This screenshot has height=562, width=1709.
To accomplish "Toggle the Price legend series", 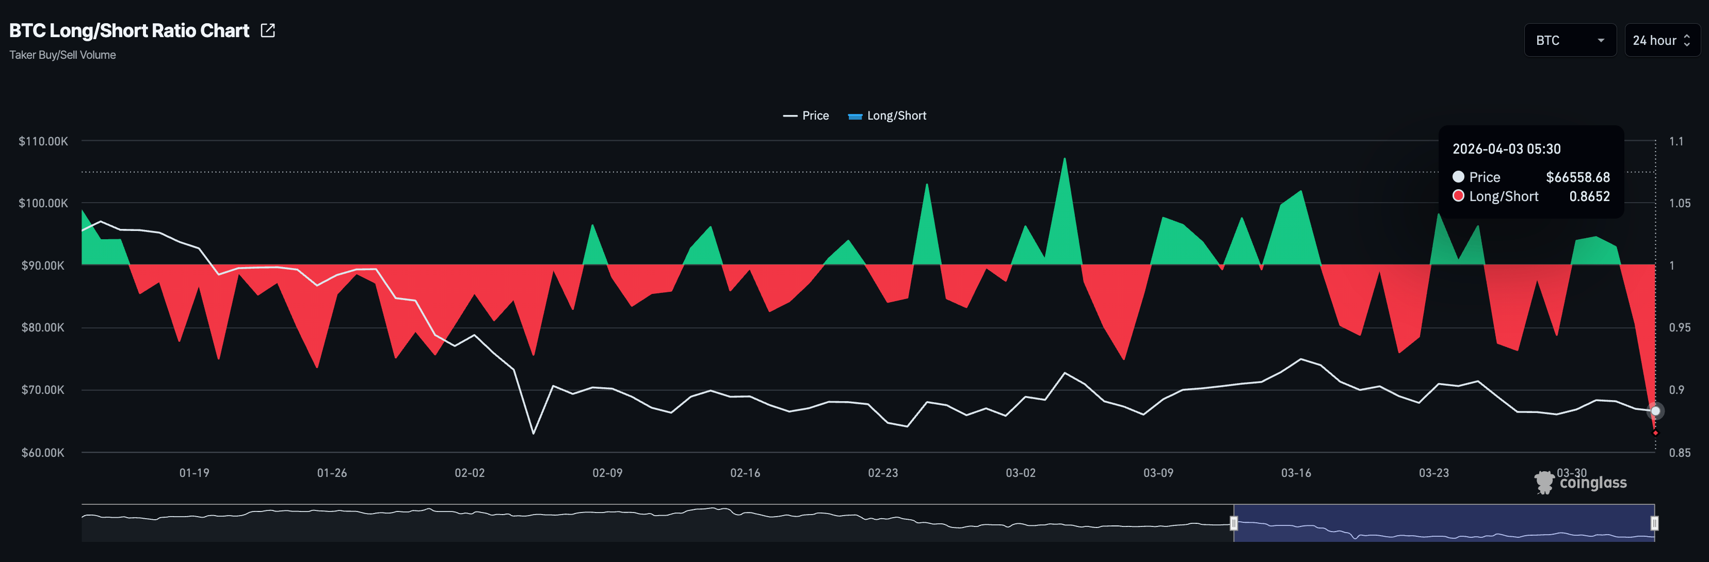I will (x=805, y=115).
